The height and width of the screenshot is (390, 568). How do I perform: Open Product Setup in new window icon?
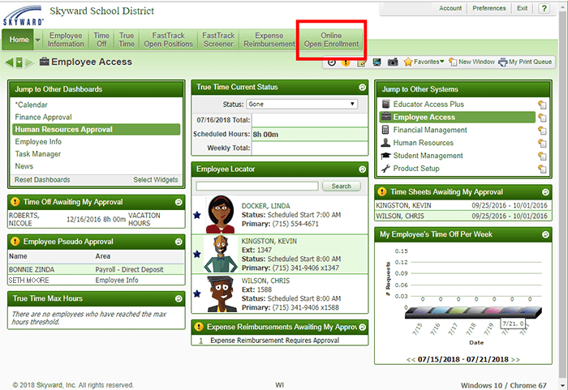click(542, 169)
